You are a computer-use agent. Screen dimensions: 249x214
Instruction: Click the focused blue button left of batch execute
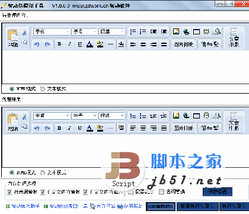161,206
